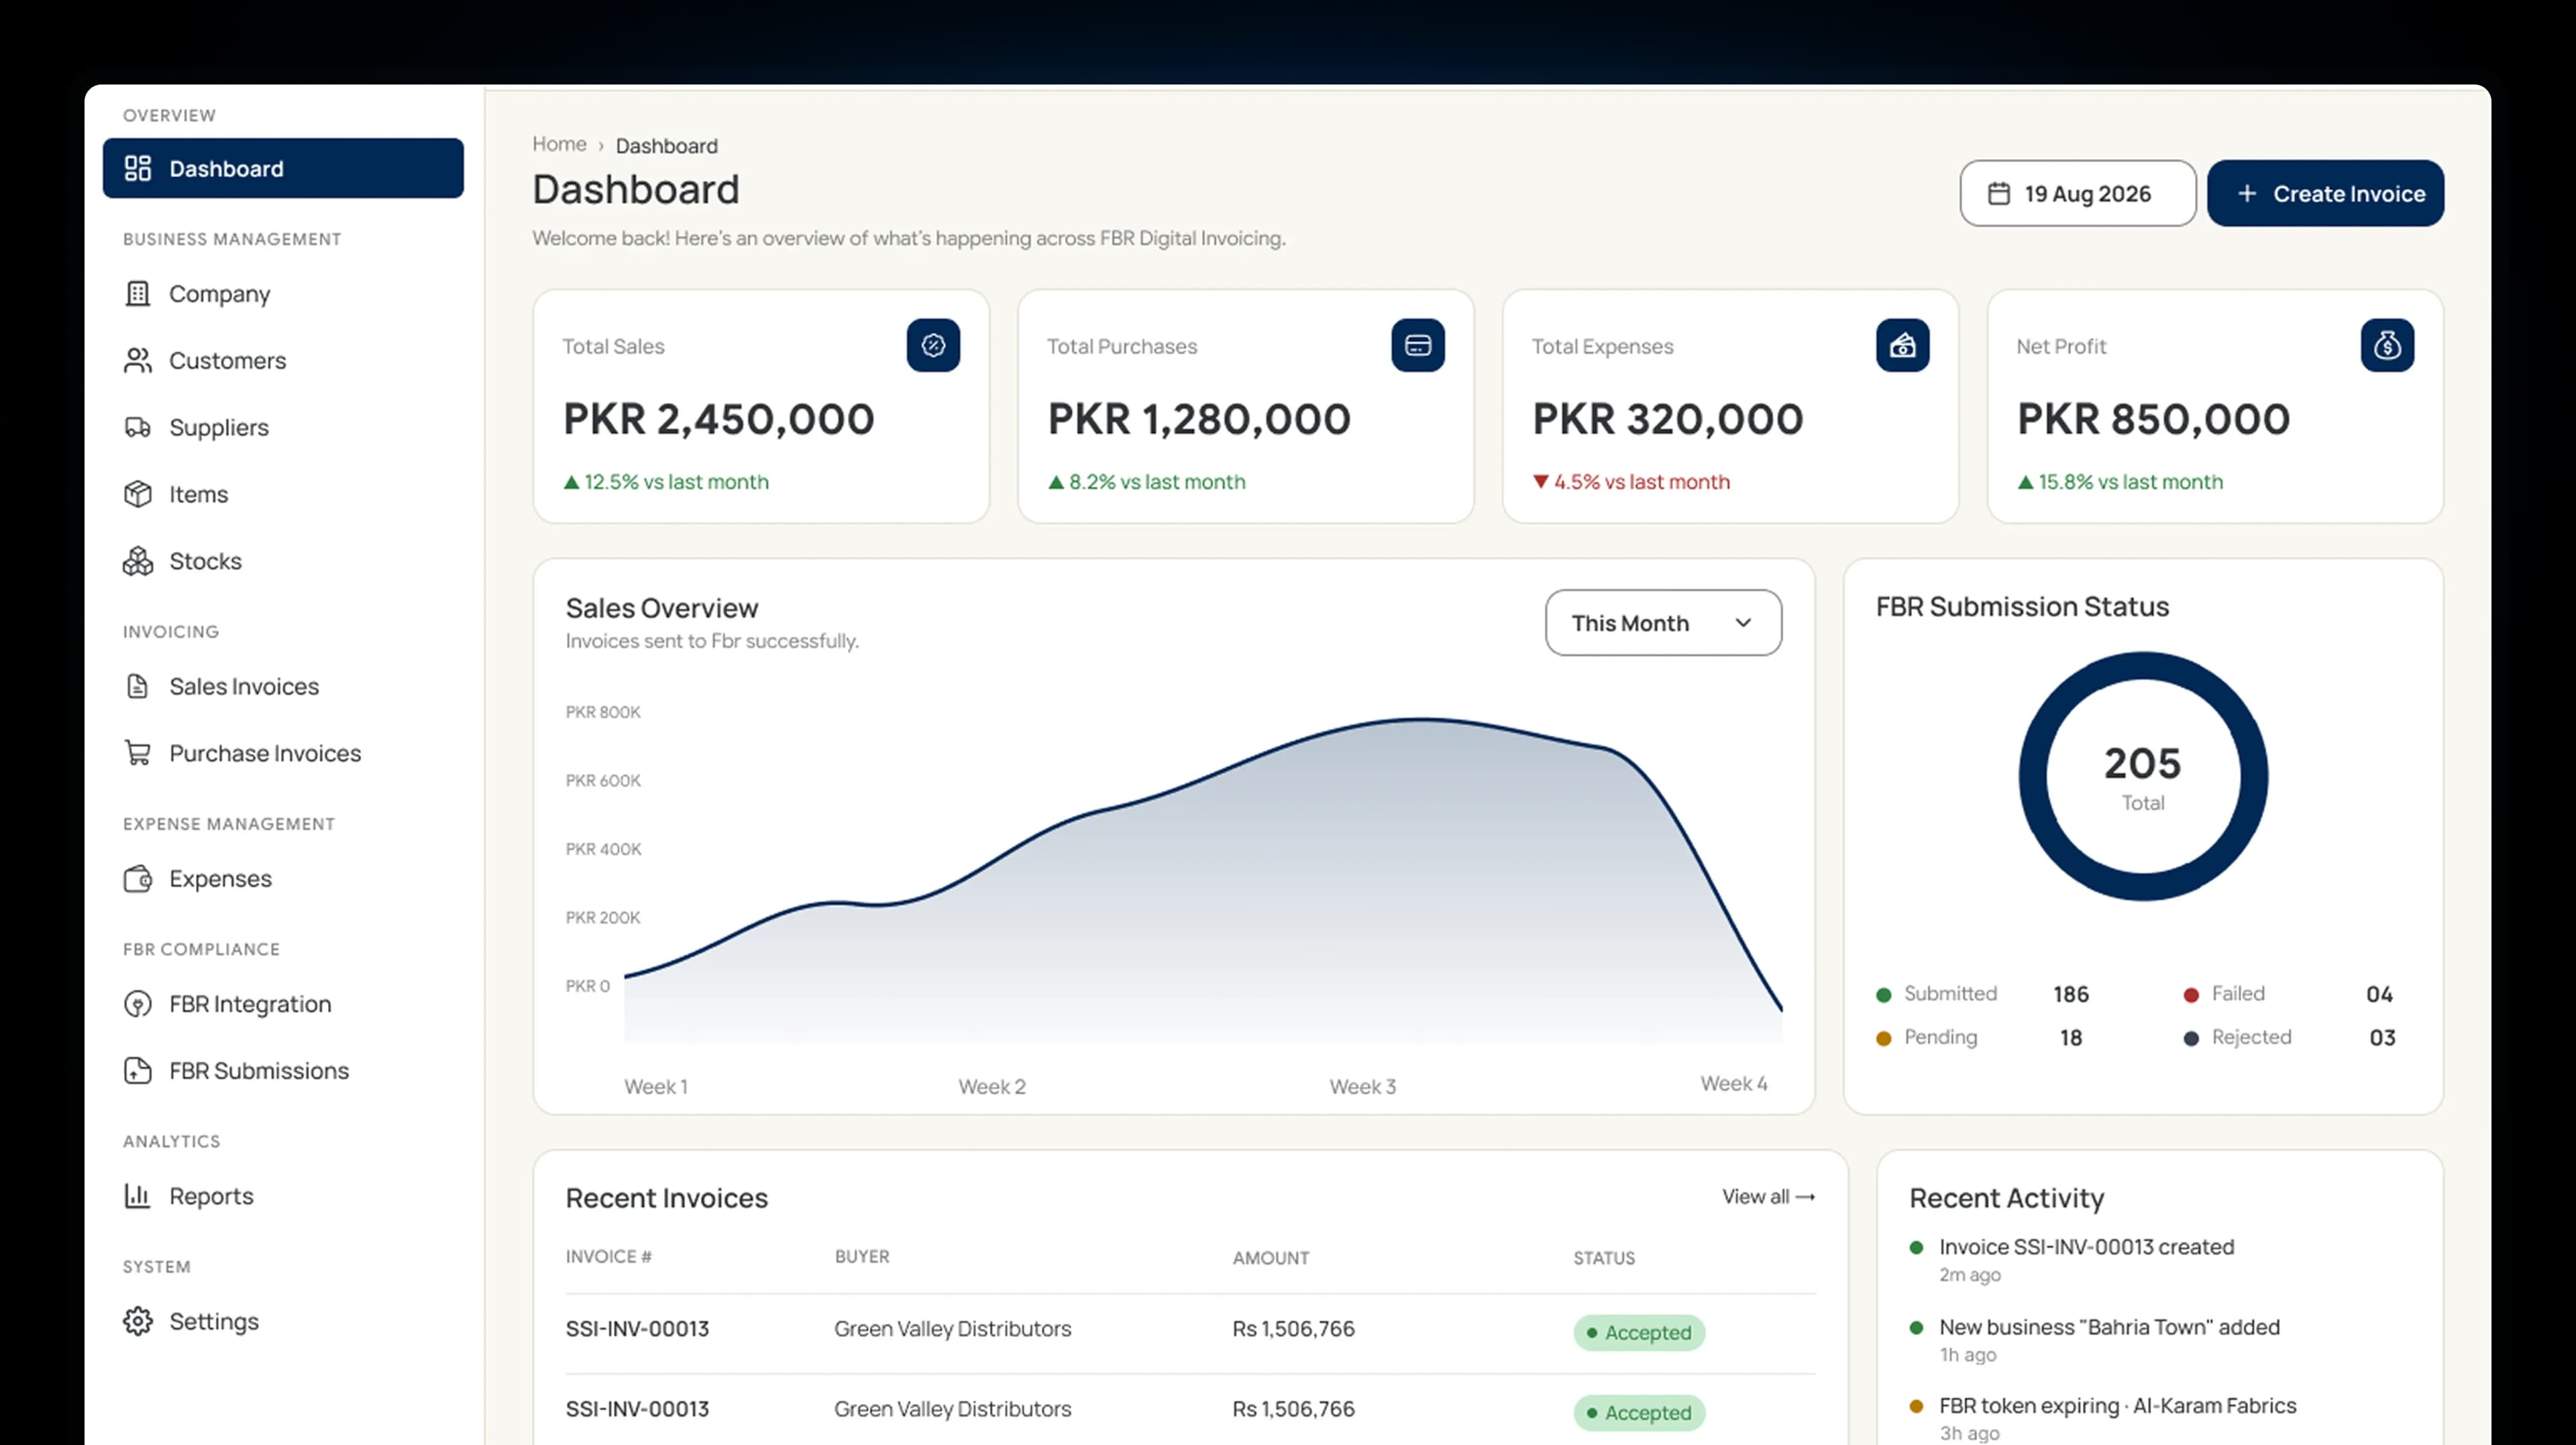Click the Create Invoice button
This screenshot has height=1445, width=2576.
[x=2325, y=193]
